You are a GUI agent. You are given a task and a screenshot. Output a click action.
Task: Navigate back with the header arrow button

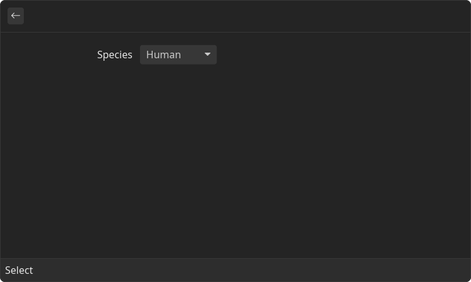pos(16,16)
